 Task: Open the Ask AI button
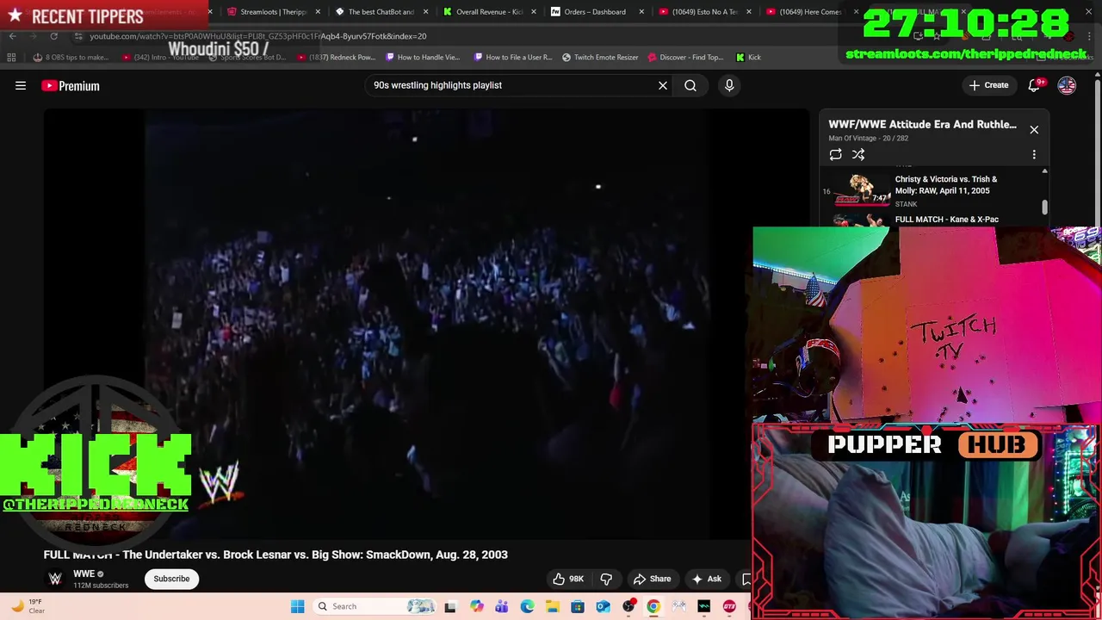[707, 579]
